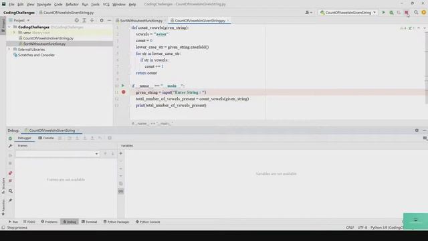Toggle the watches glasses icon in Variables

coord(120,191)
